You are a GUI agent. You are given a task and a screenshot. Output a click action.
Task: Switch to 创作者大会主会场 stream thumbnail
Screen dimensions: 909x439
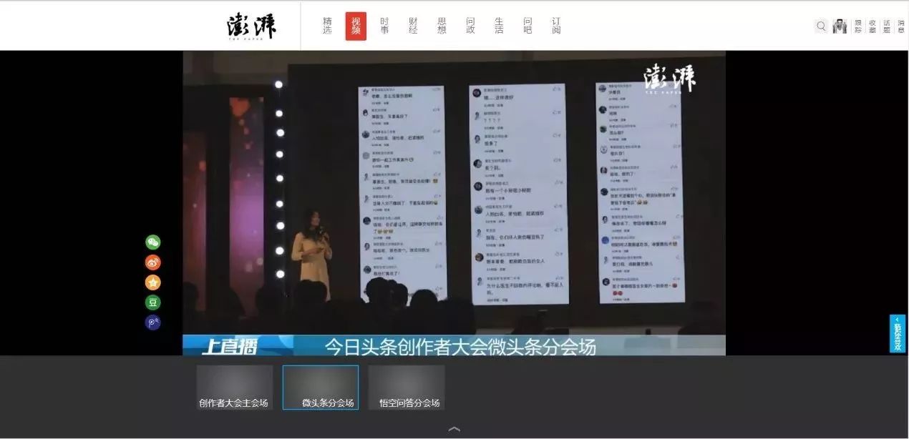pos(235,388)
